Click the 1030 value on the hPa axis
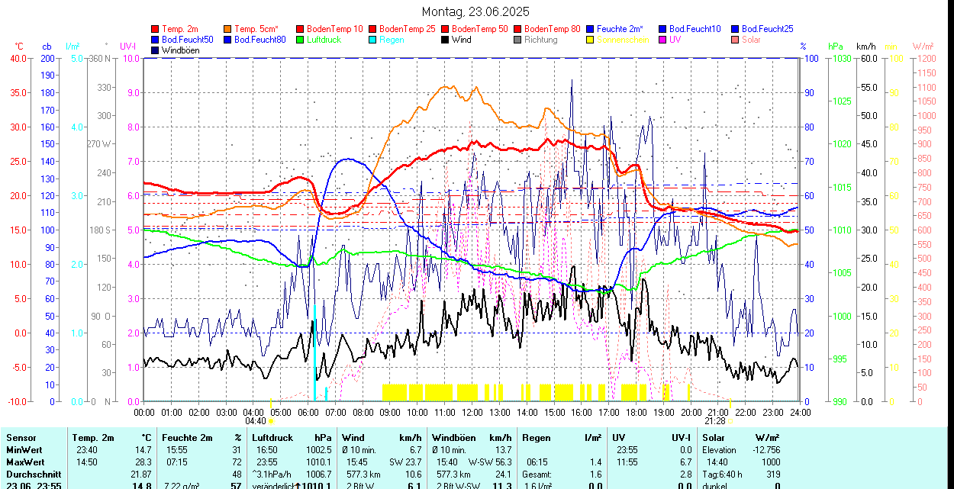The image size is (954, 489). coord(842,58)
